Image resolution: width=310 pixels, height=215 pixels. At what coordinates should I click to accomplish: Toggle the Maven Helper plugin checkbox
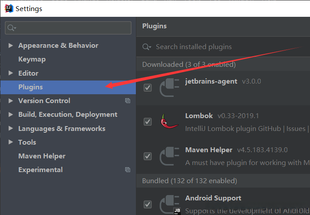click(148, 156)
